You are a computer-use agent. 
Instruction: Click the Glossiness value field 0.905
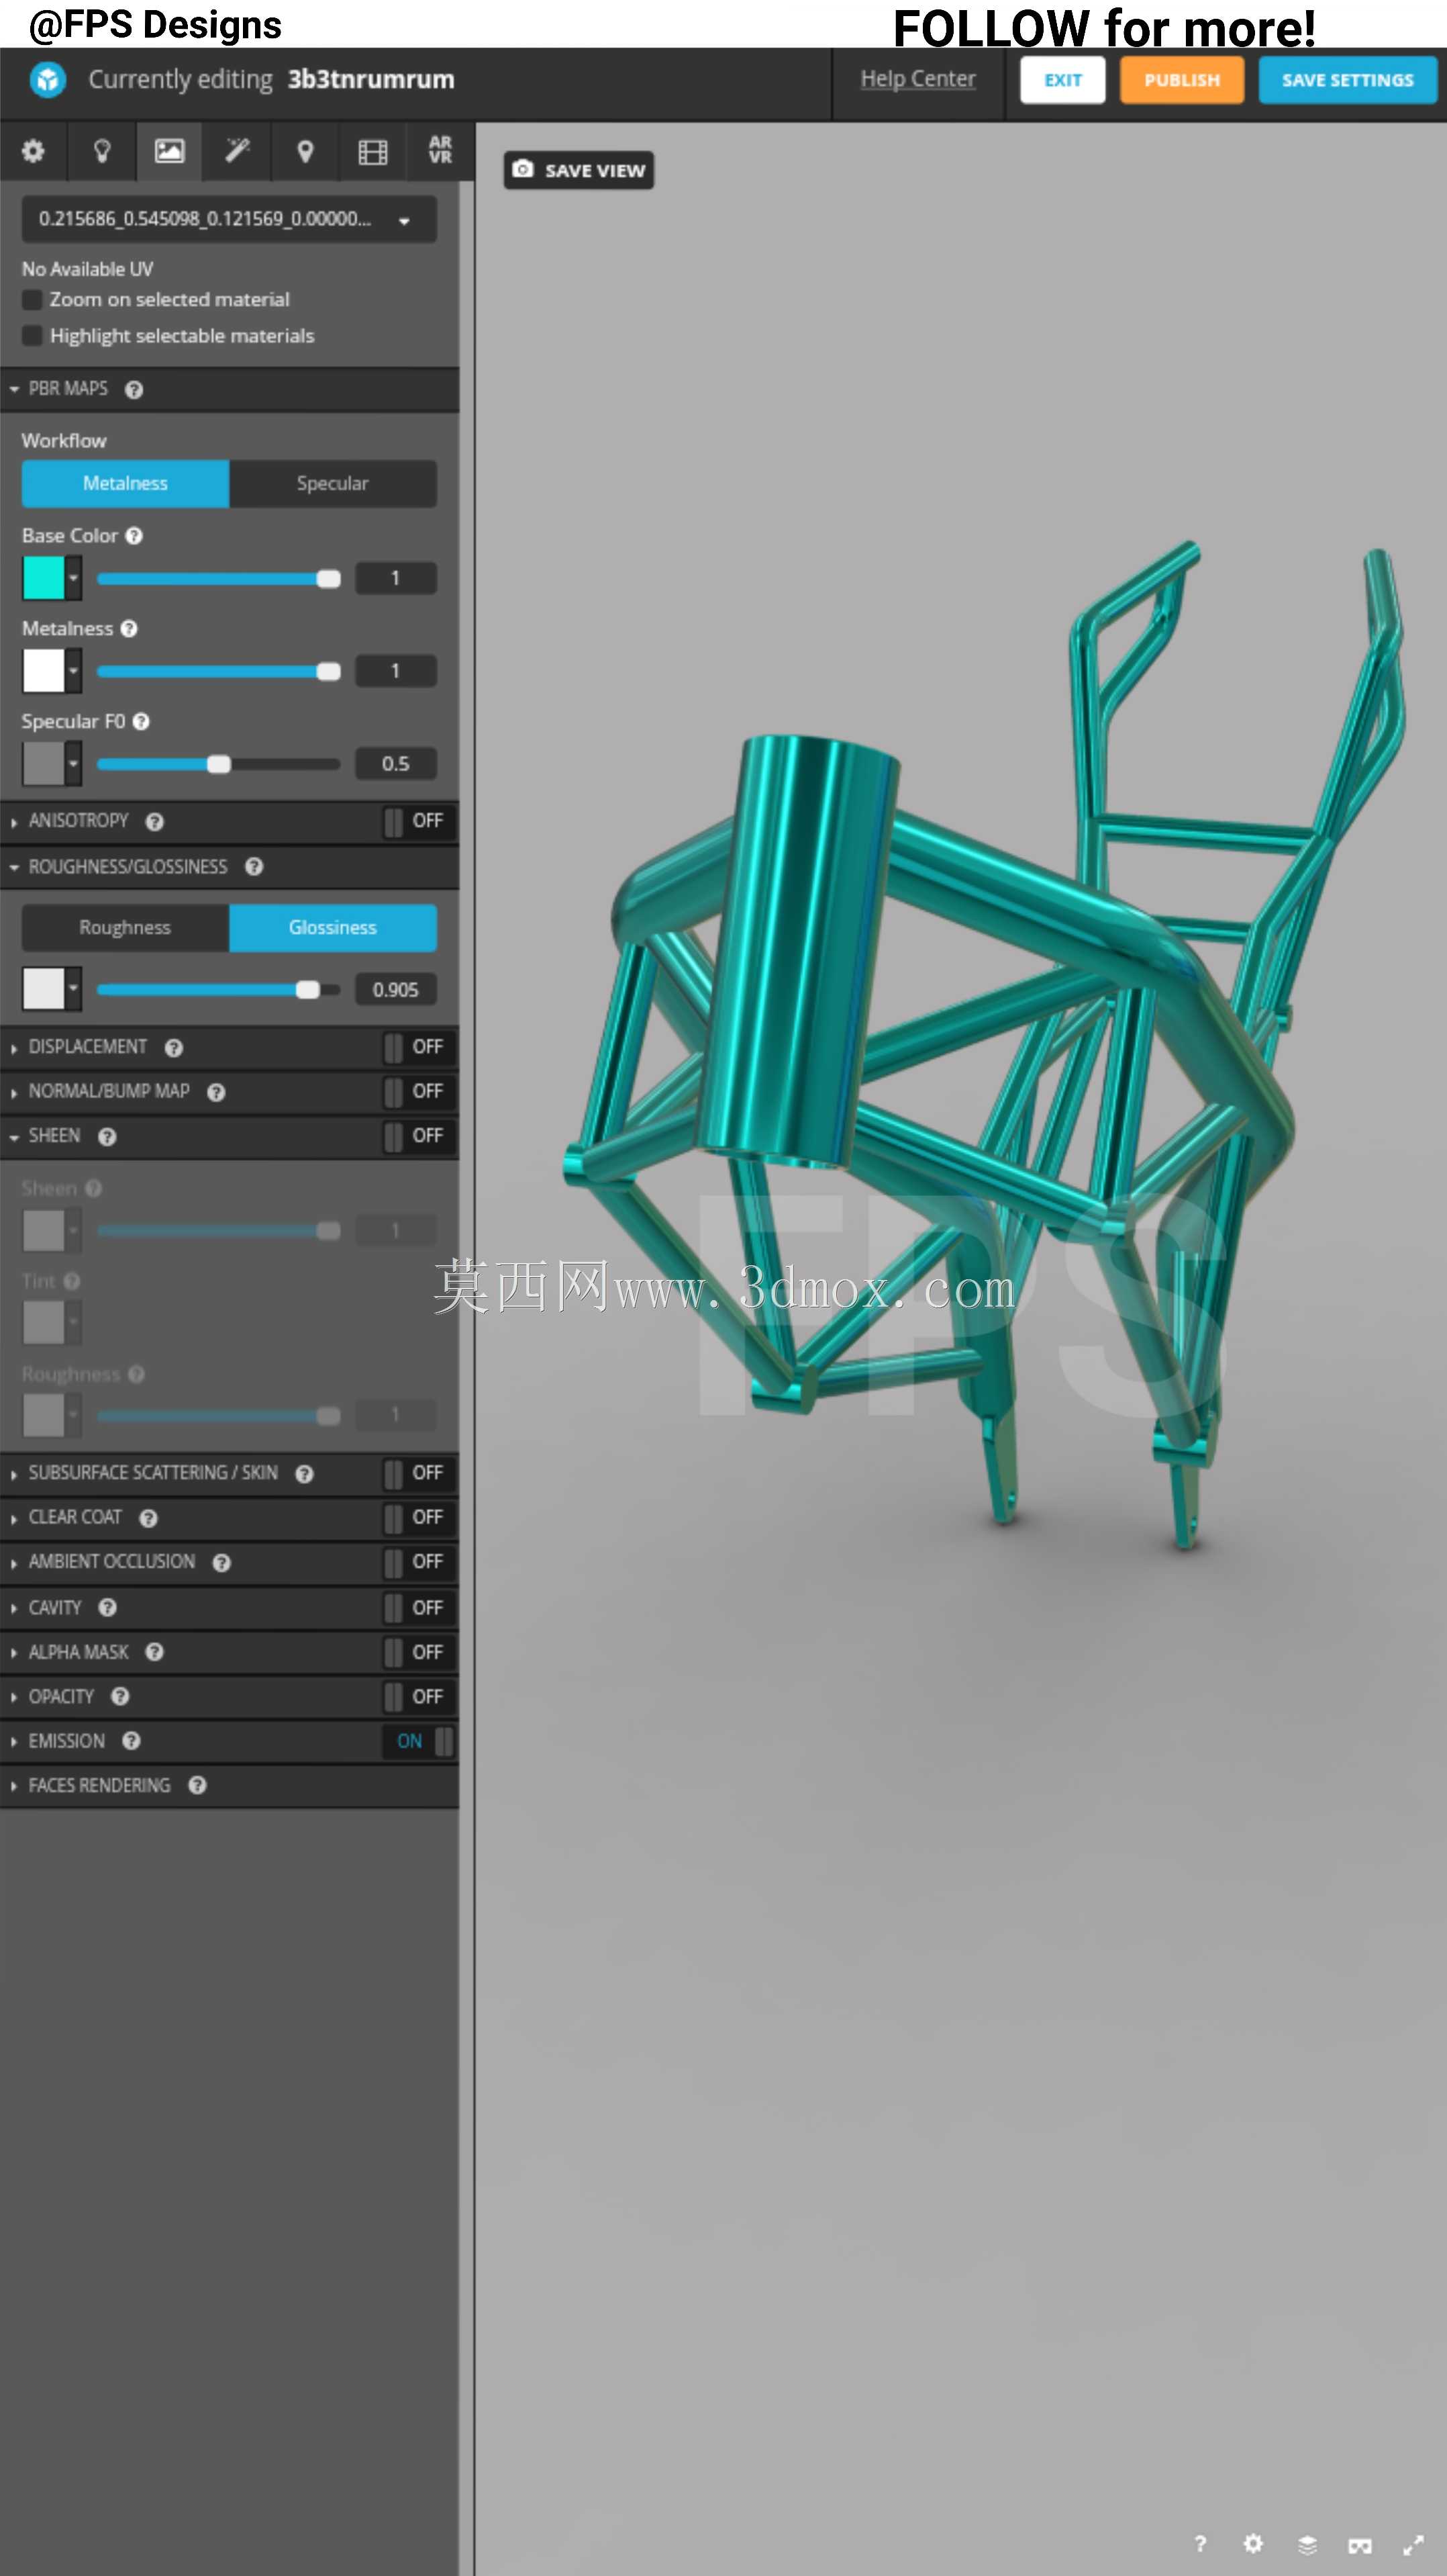[x=396, y=990]
